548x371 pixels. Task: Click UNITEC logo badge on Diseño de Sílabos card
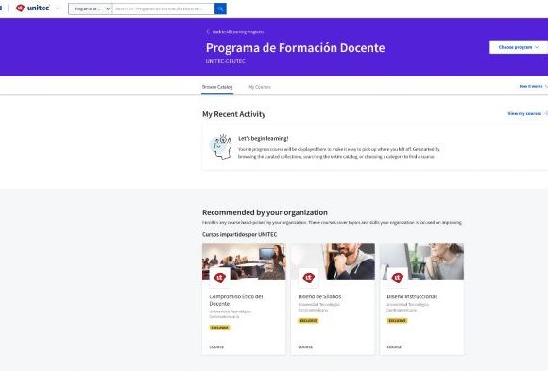point(308,278)
